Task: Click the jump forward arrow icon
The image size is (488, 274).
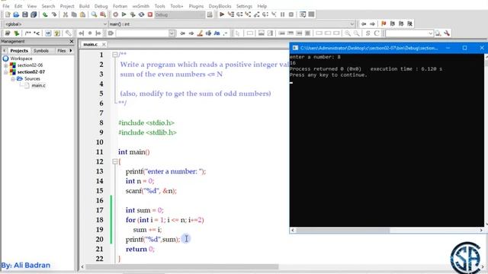Action: pos(372,24)
